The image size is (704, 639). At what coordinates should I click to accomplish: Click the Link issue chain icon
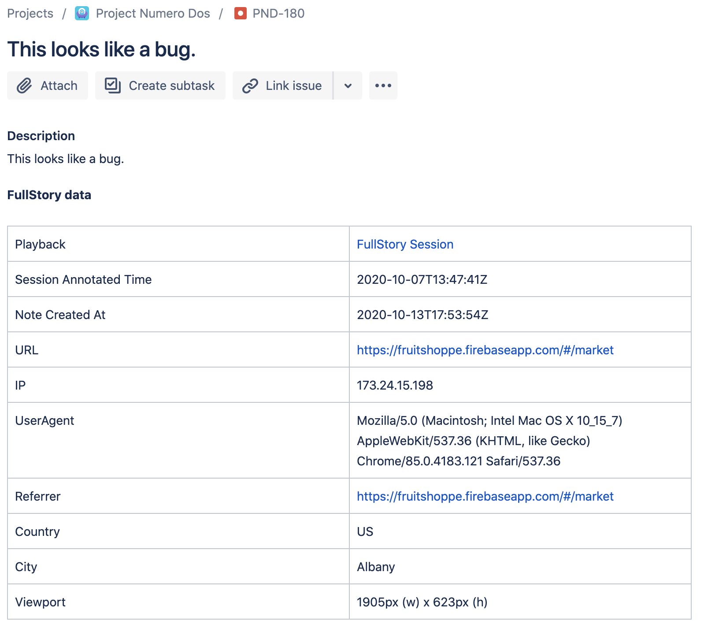coord(250,85)
